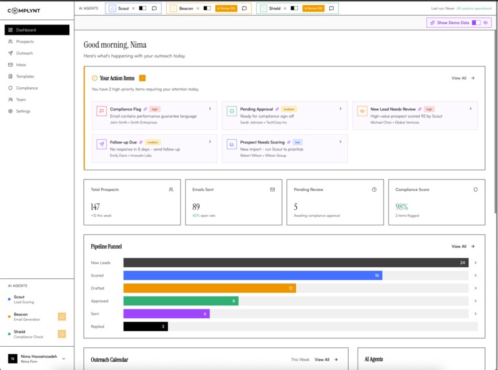Toggle the Shield agent switch in top bar
The width and height of the screenshot is (498, 370).
[x=294, y=8]
